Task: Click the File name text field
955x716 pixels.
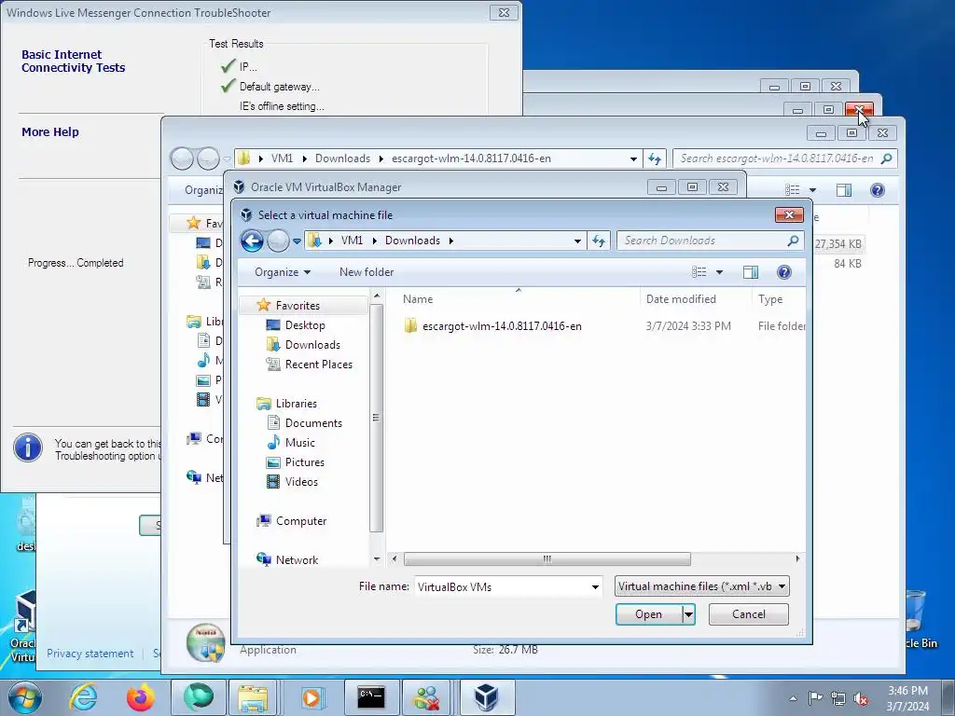Action: click(x=502, y=587)
